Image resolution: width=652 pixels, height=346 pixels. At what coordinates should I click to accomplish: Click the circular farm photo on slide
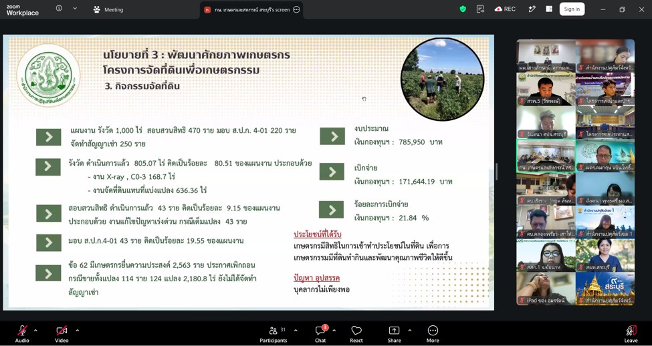coord(443,79)
